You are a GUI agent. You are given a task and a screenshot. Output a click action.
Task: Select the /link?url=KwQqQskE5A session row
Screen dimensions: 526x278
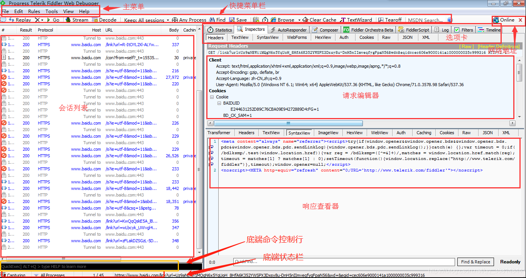click(x=99, y=221)
